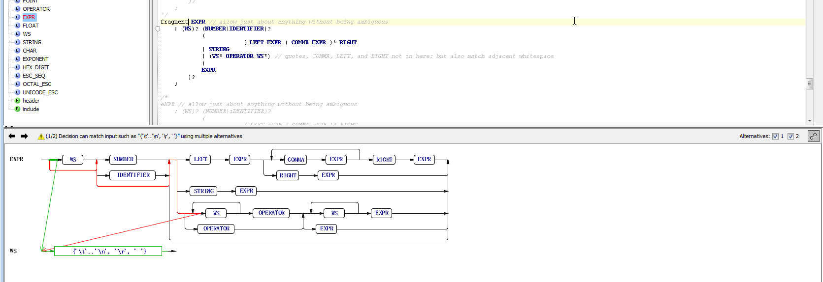Click the lexer icon beside CHAR
This screenshot has width=823, height=282.
pyautogui.click(x=18, y=51)
